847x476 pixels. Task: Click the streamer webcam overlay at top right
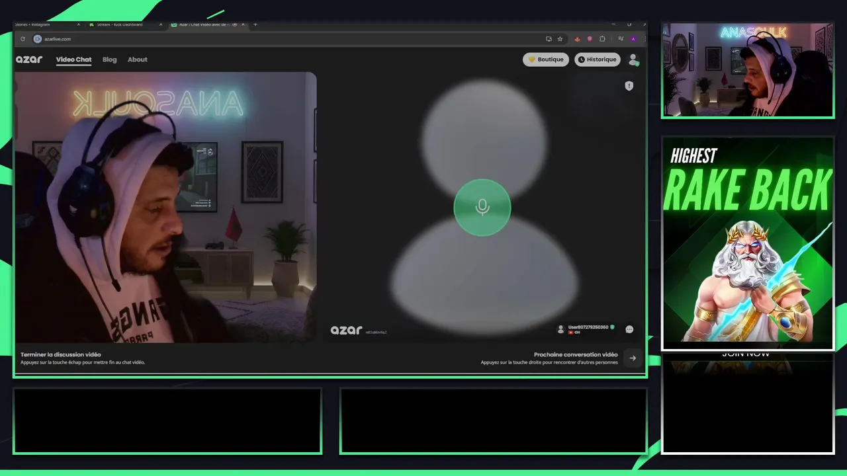coord(748,70)
